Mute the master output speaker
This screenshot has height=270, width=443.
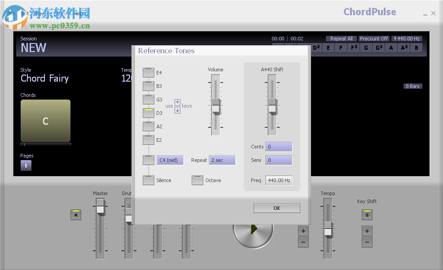tap(75, 214)
